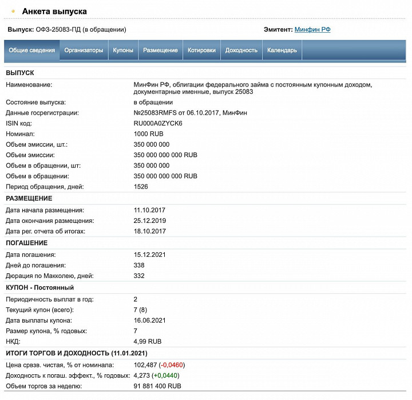Click the yield change +0,0440
The height and width of the screenshot is (400, 412).
coord(165,375)
